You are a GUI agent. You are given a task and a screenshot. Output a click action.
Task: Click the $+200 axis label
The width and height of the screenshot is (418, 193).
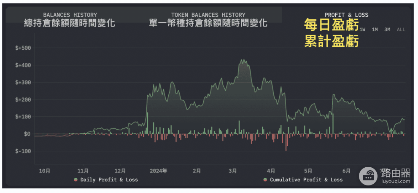click(x=24, y=99)
